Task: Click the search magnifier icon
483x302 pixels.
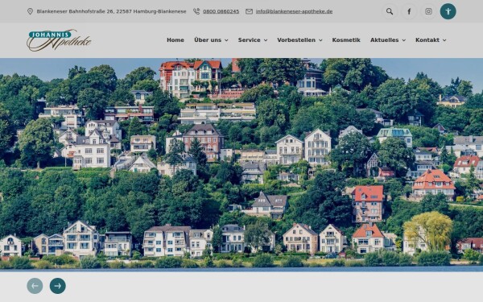Action: (390, 11)
